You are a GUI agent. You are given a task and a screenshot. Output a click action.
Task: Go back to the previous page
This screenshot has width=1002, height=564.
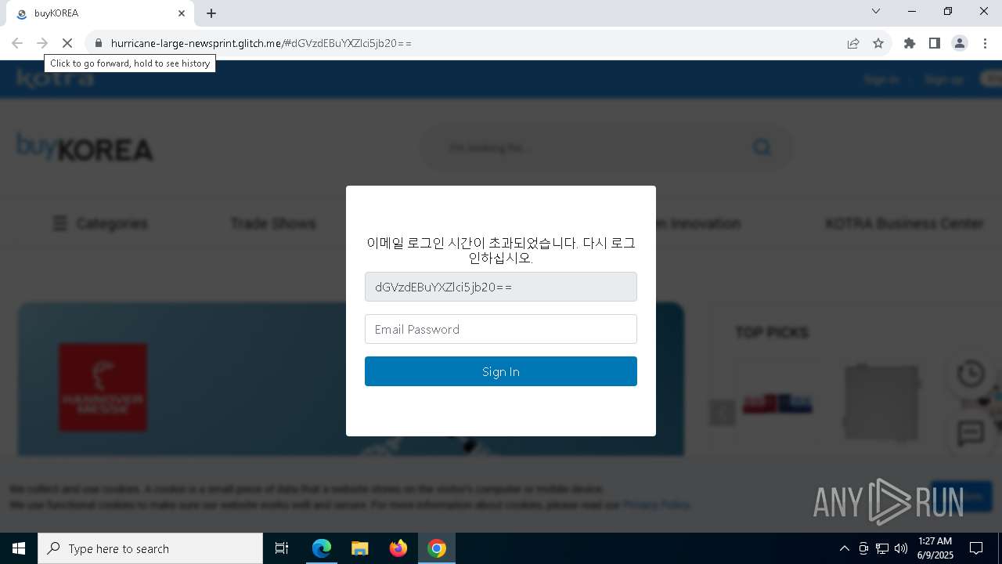pos(17,43)
